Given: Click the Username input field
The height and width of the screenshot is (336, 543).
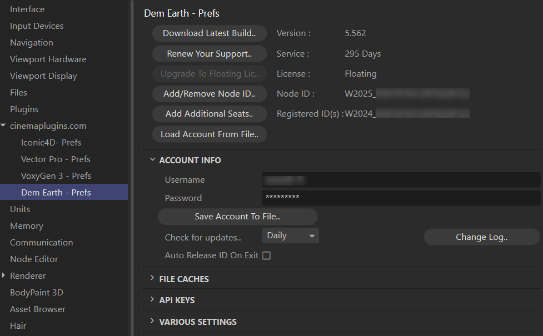Looking at the screenshot, I should pos(401,180).
